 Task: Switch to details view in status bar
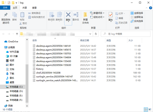click(146, 110)
